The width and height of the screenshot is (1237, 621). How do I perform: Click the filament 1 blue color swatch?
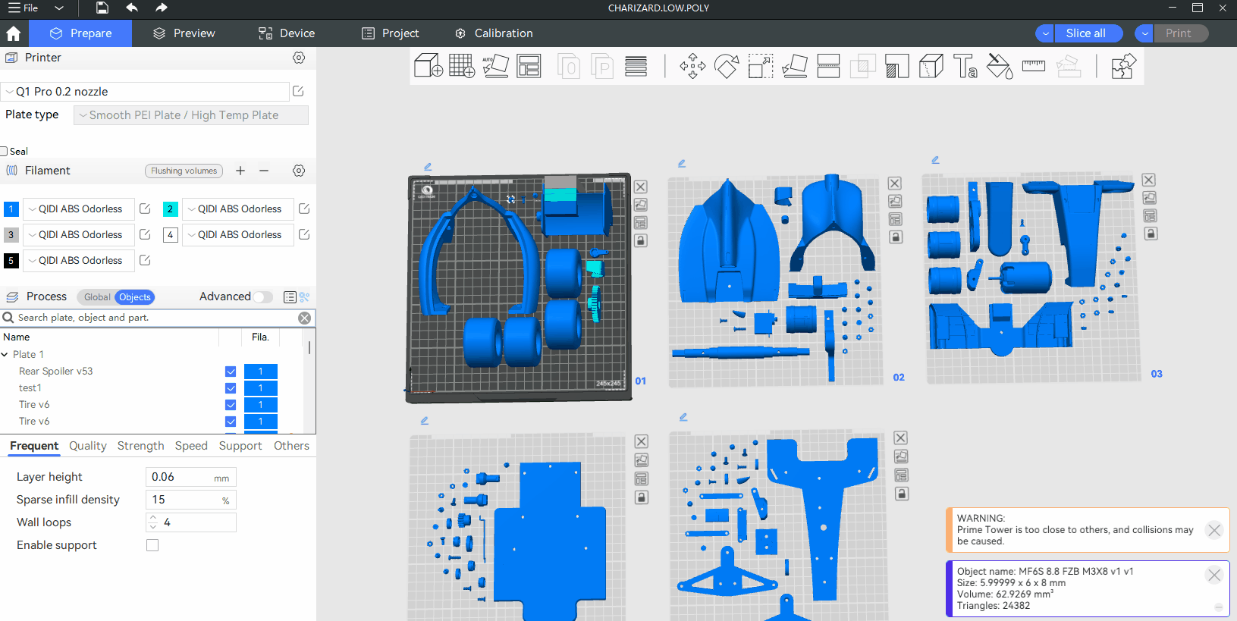point(11,209)
